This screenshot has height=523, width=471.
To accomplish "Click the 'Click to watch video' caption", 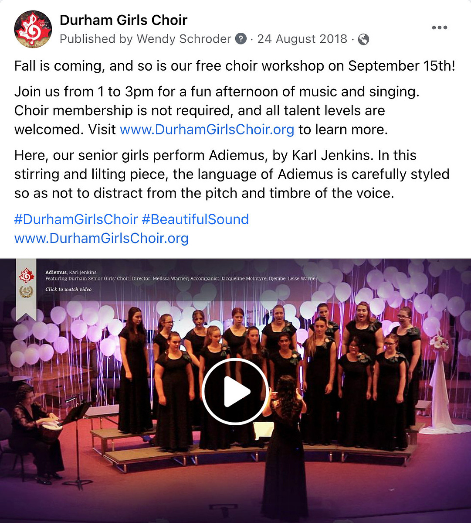I will [x=68, y=289].
